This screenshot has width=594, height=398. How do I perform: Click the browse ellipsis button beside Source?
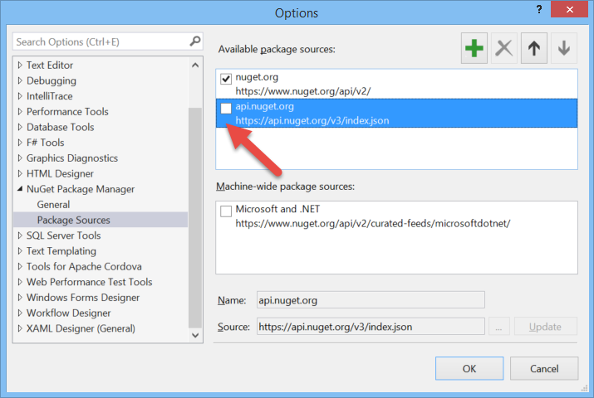(499, 327)
